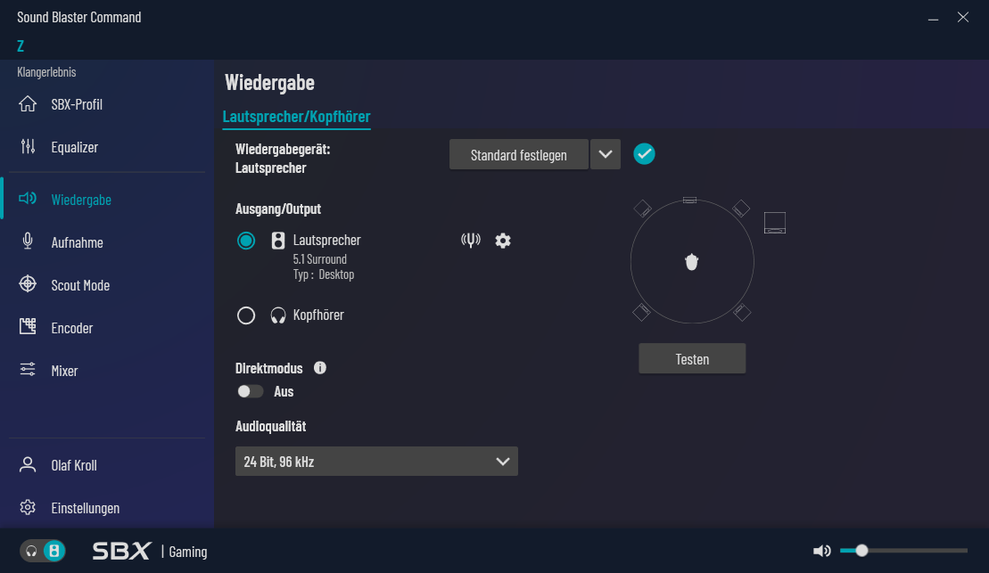The width and height of the screenshot is (989, 573).
Task: Click rear left speaker in diagram
Action: click(641, 311)
